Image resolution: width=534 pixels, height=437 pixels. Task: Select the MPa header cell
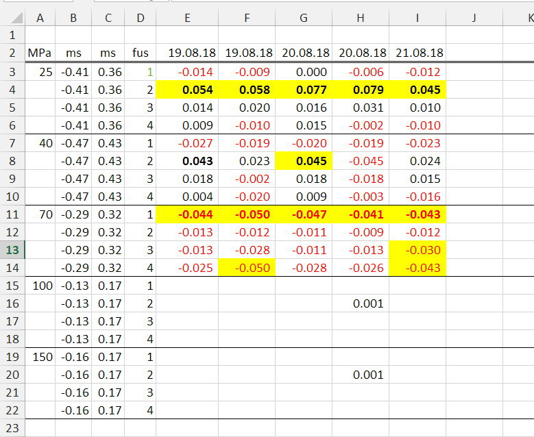[x=40, y=53]
